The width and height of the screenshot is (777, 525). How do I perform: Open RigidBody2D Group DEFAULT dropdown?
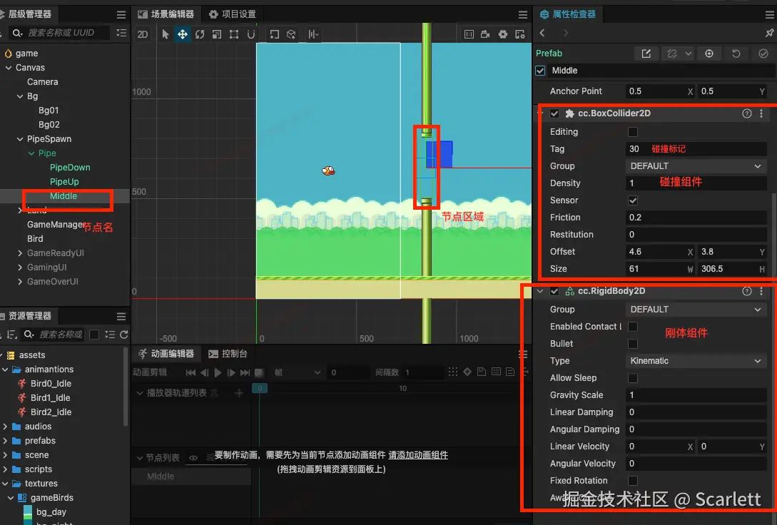[x=696, y=310]
